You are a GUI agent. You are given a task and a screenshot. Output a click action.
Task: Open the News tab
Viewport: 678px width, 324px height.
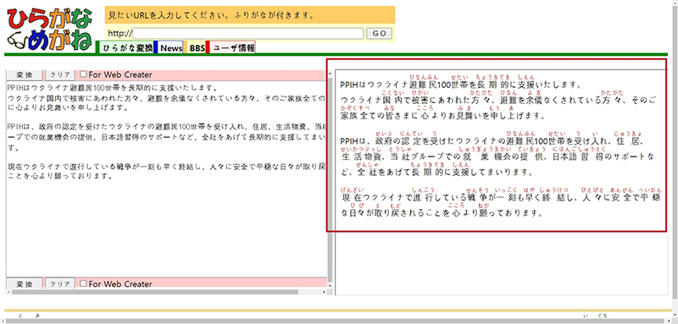point(171,48)
